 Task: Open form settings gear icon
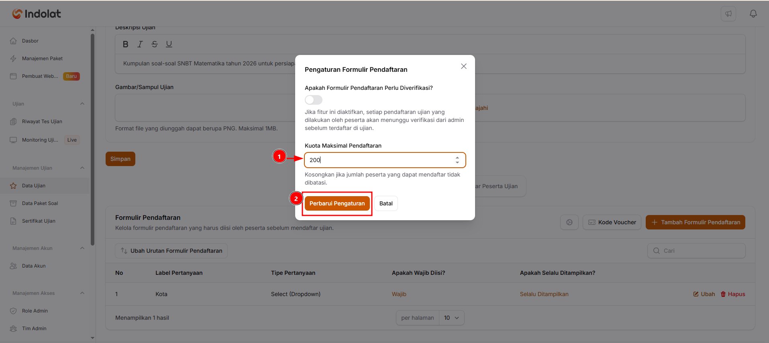569,222
